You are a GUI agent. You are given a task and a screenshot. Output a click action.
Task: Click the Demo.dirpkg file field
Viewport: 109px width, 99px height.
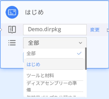55,30
